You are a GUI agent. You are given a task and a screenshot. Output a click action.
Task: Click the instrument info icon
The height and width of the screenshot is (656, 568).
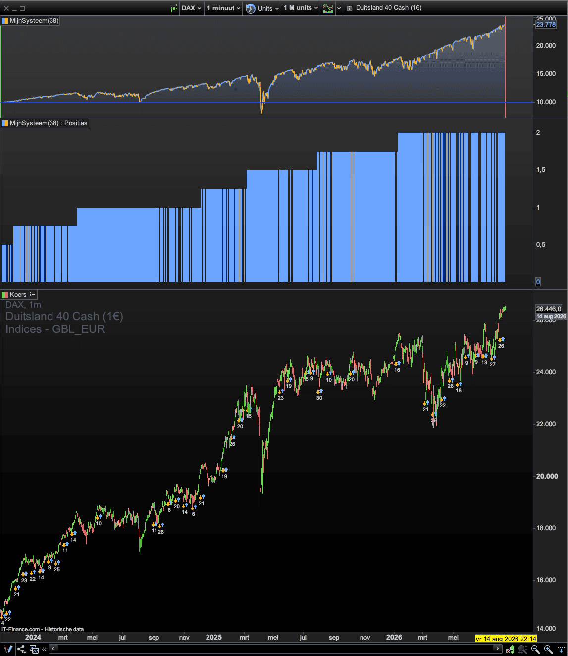pyautogui.click(x=350, y=8)
